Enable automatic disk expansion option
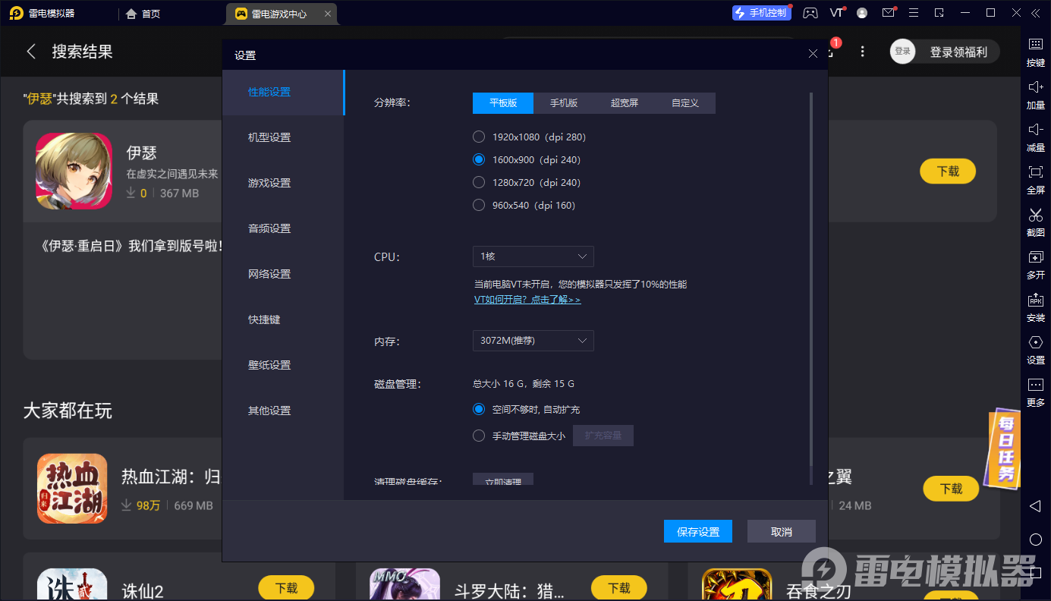Image resolution: width=1051 pixels, height=601 pixels. tap(478, 408)
